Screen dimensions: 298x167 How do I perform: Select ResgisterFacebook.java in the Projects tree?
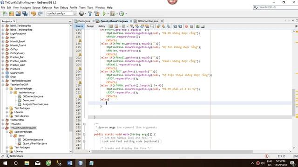pos(35,104)
